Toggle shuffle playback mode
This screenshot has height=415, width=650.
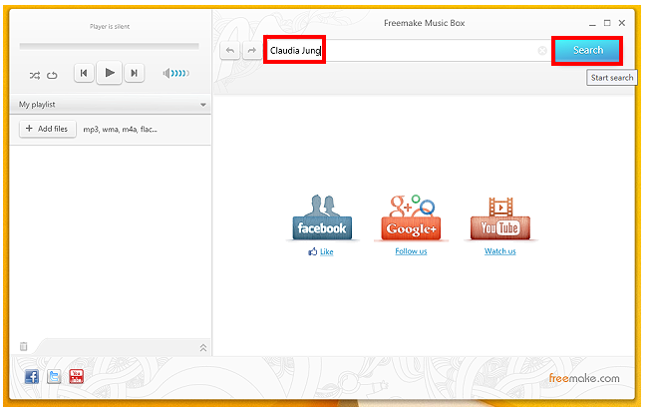pos(35,75)
